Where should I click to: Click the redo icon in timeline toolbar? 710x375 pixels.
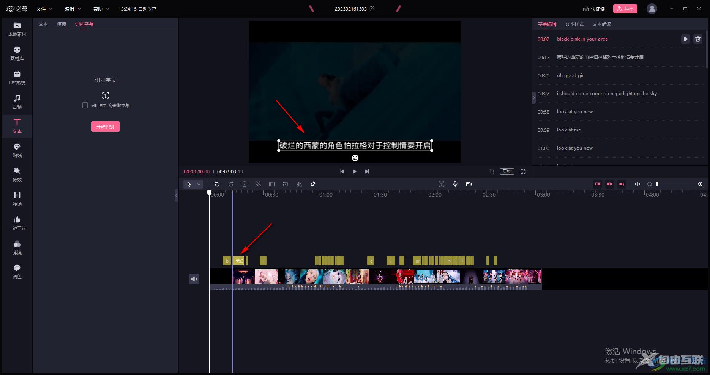[231, 184]
